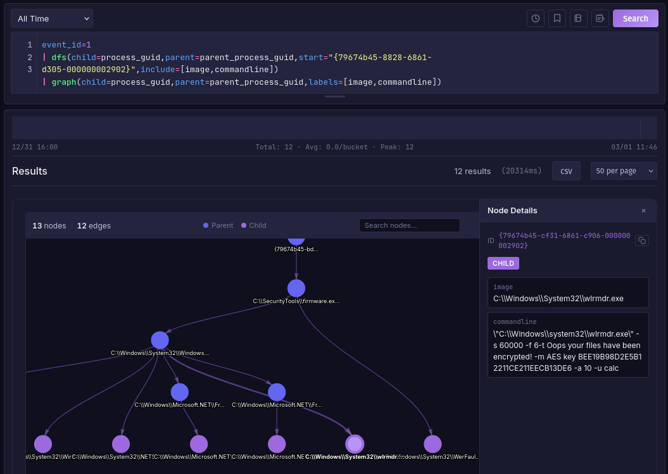Screen dimensions: 668x474
Task: Toggle the Child node legend
Action: click(253, 225)
